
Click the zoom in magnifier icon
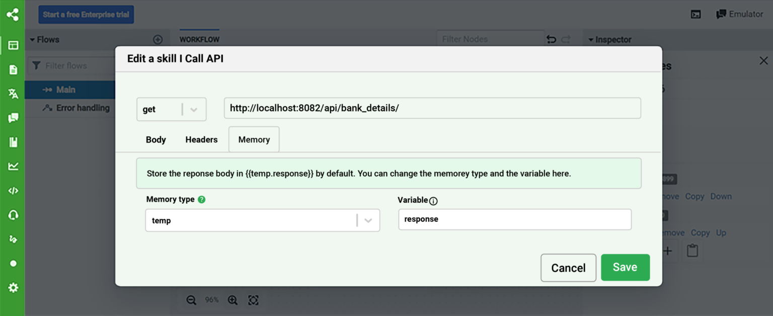tap(233, 300)
